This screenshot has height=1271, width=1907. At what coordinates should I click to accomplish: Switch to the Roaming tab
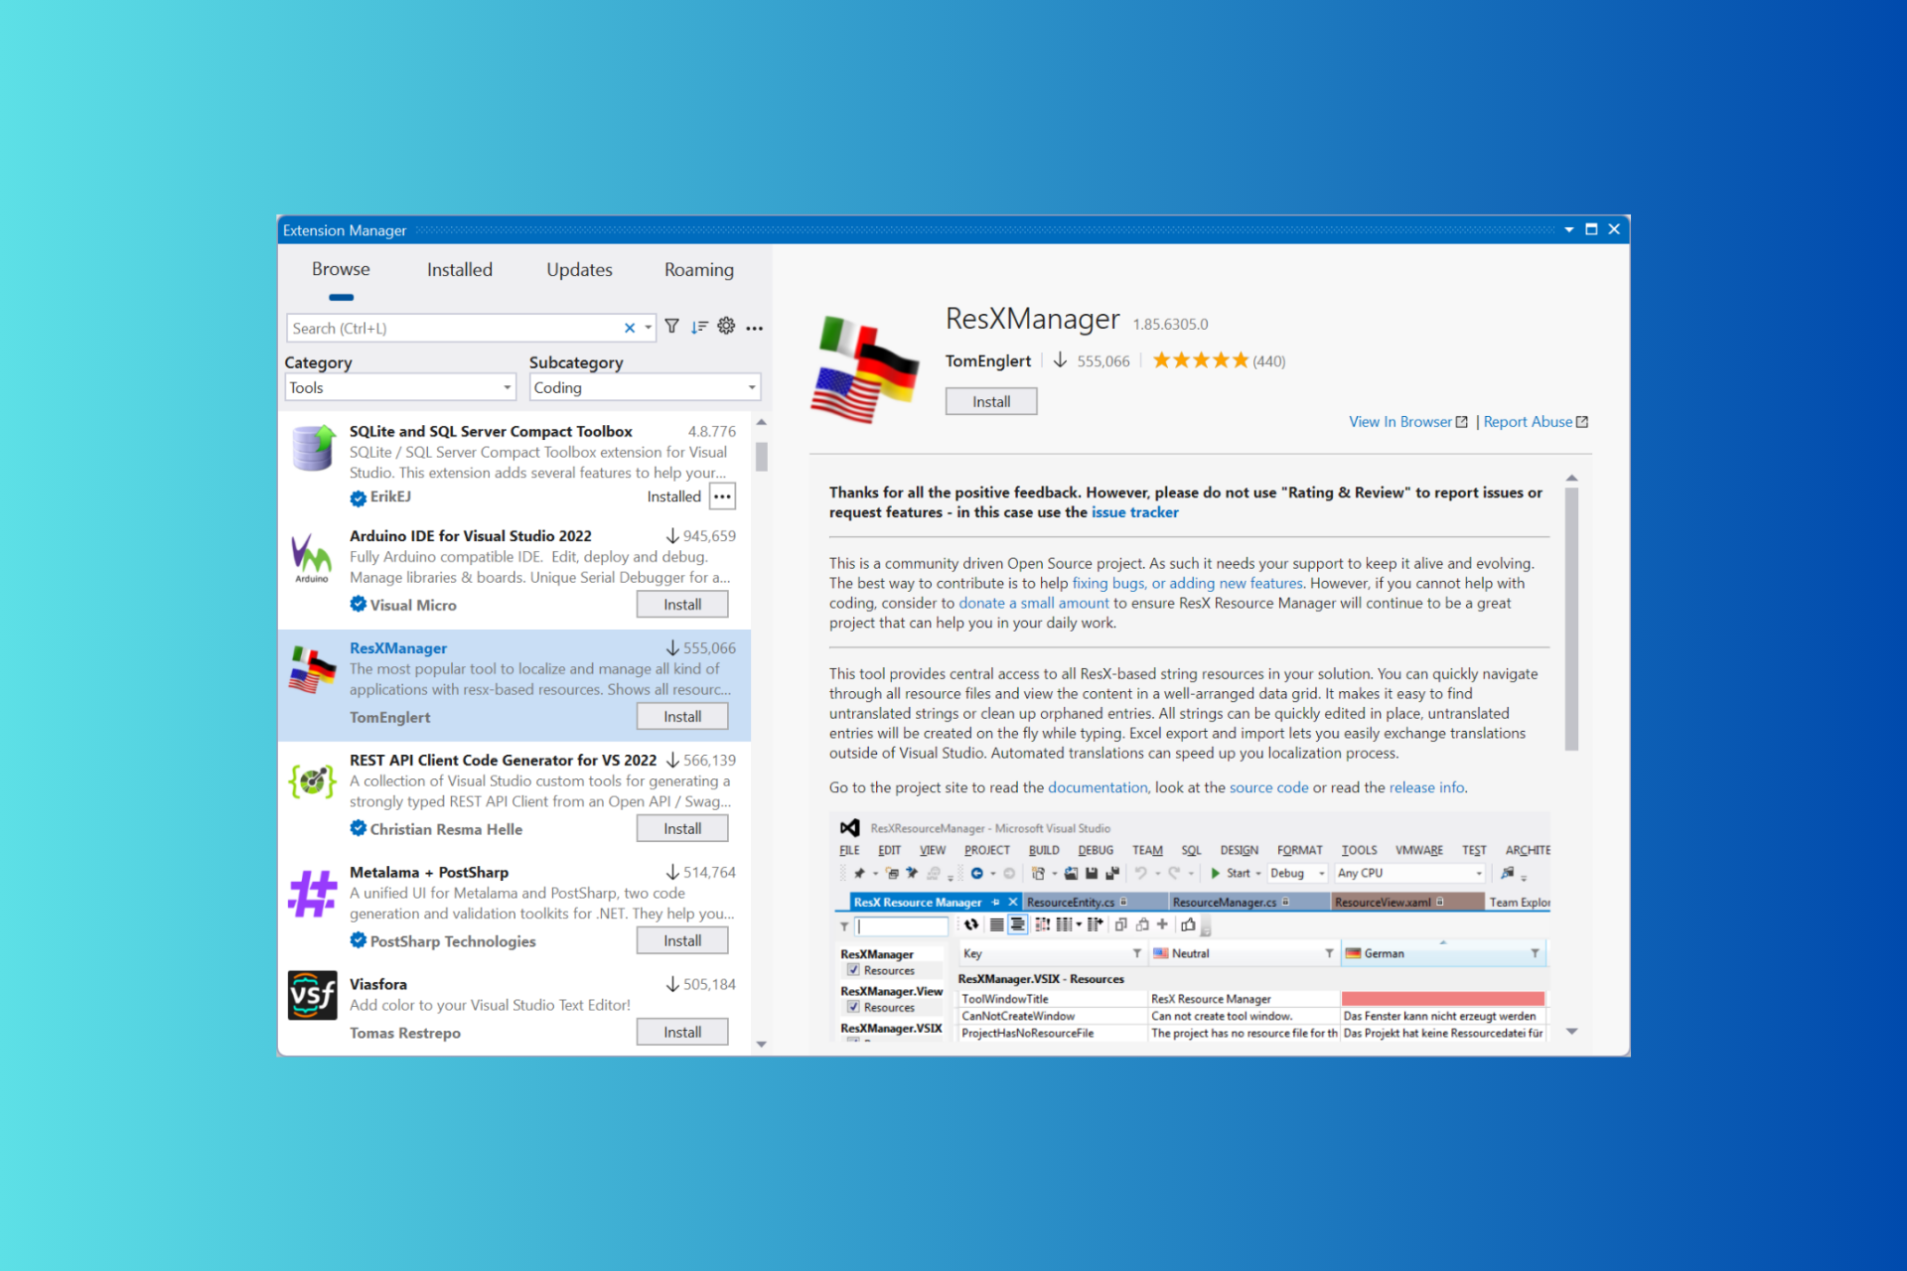[x=699, y=270]
